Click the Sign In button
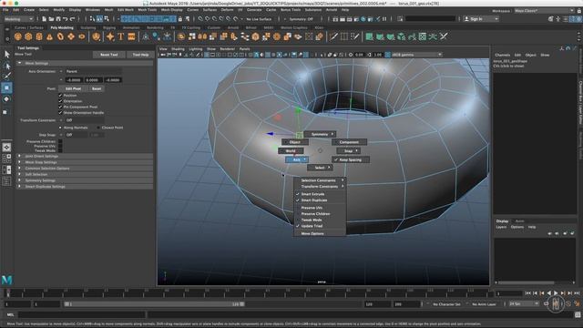Screen dimensions: 583x328 (x=480, y=18)
